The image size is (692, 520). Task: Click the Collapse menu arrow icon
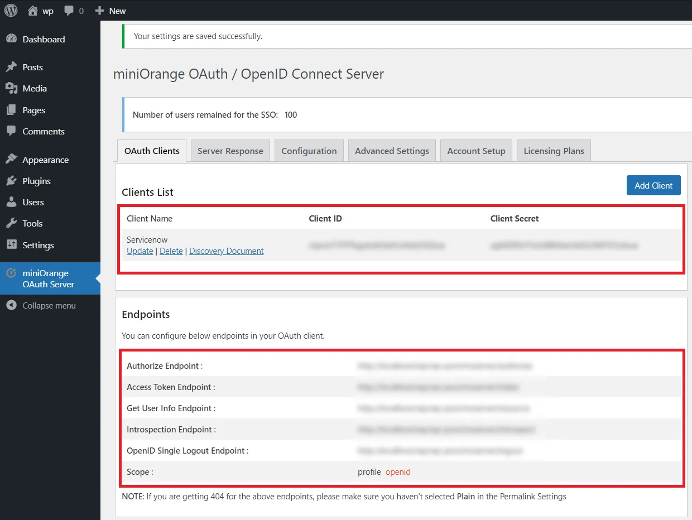11,305
